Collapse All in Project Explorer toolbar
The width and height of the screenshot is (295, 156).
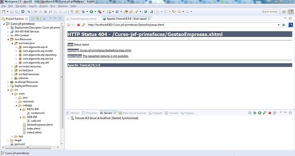[33, 19]
